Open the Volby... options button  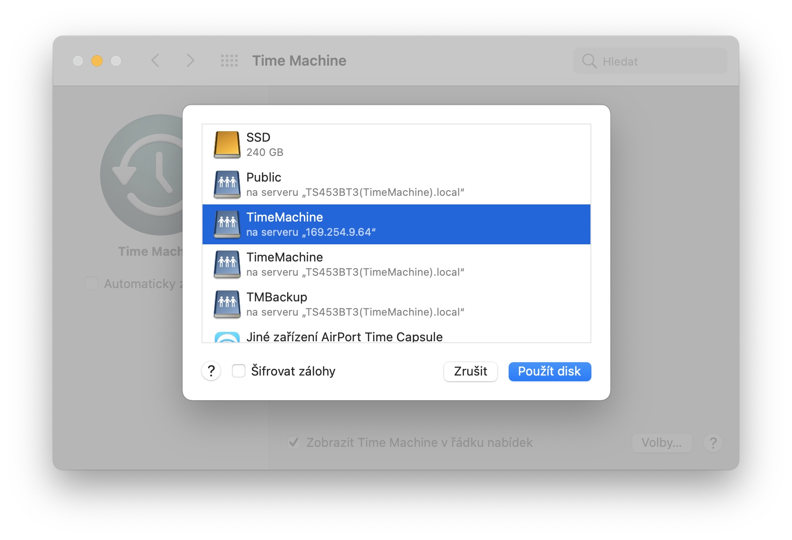[662, 443]
